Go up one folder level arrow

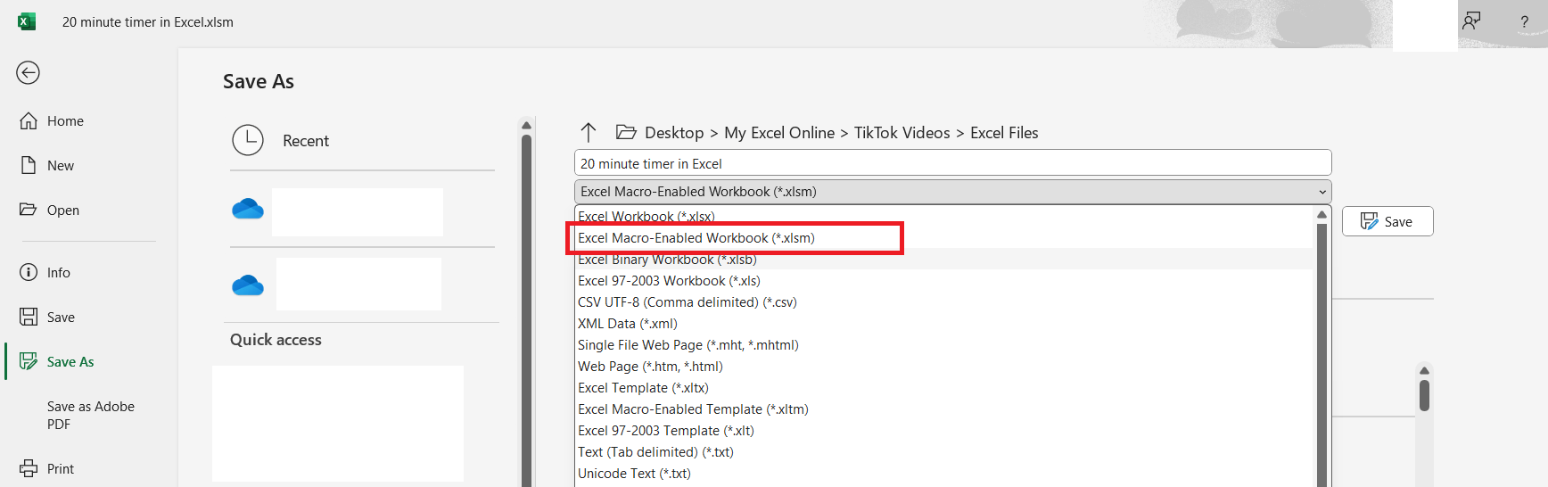coord(589,133)
